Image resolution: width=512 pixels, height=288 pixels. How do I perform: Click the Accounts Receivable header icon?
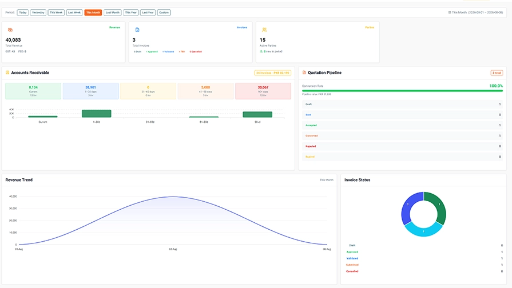coord(7,73)
